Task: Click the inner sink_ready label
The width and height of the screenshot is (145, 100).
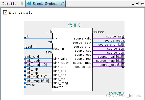Action: (x=61, y=63)
